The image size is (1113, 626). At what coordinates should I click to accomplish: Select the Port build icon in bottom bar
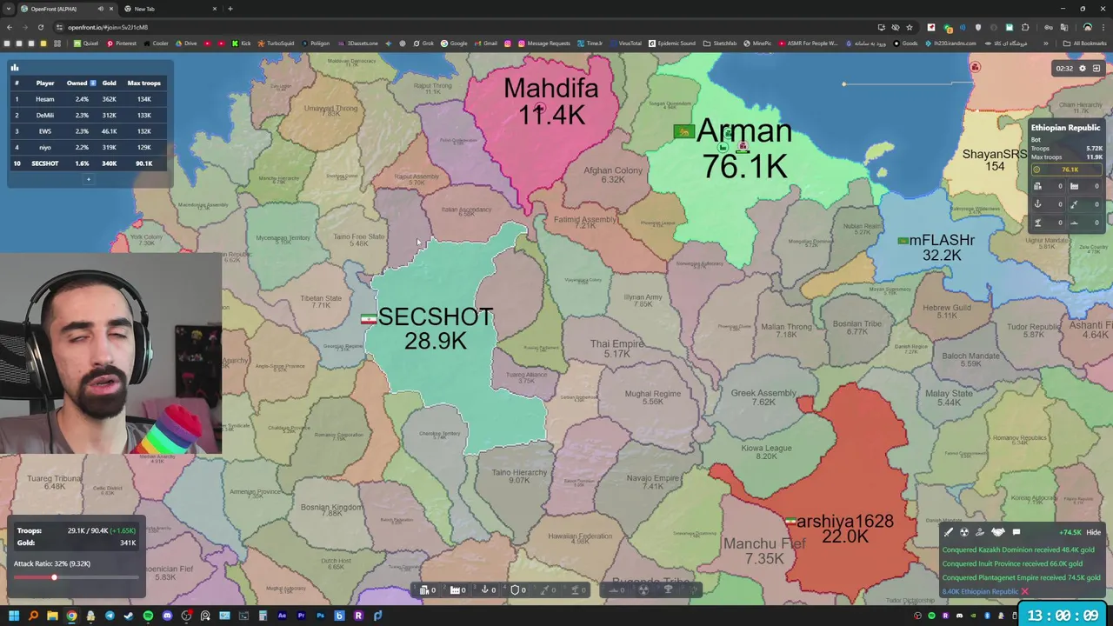coord(486,589)
